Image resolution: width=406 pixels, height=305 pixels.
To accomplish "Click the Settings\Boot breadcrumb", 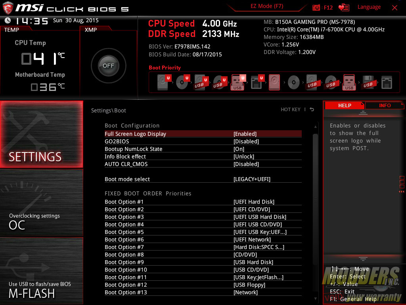I will click(x=109, y=110).
